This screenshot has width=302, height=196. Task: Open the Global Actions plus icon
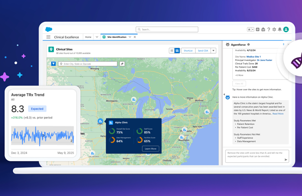coord(258,29)
